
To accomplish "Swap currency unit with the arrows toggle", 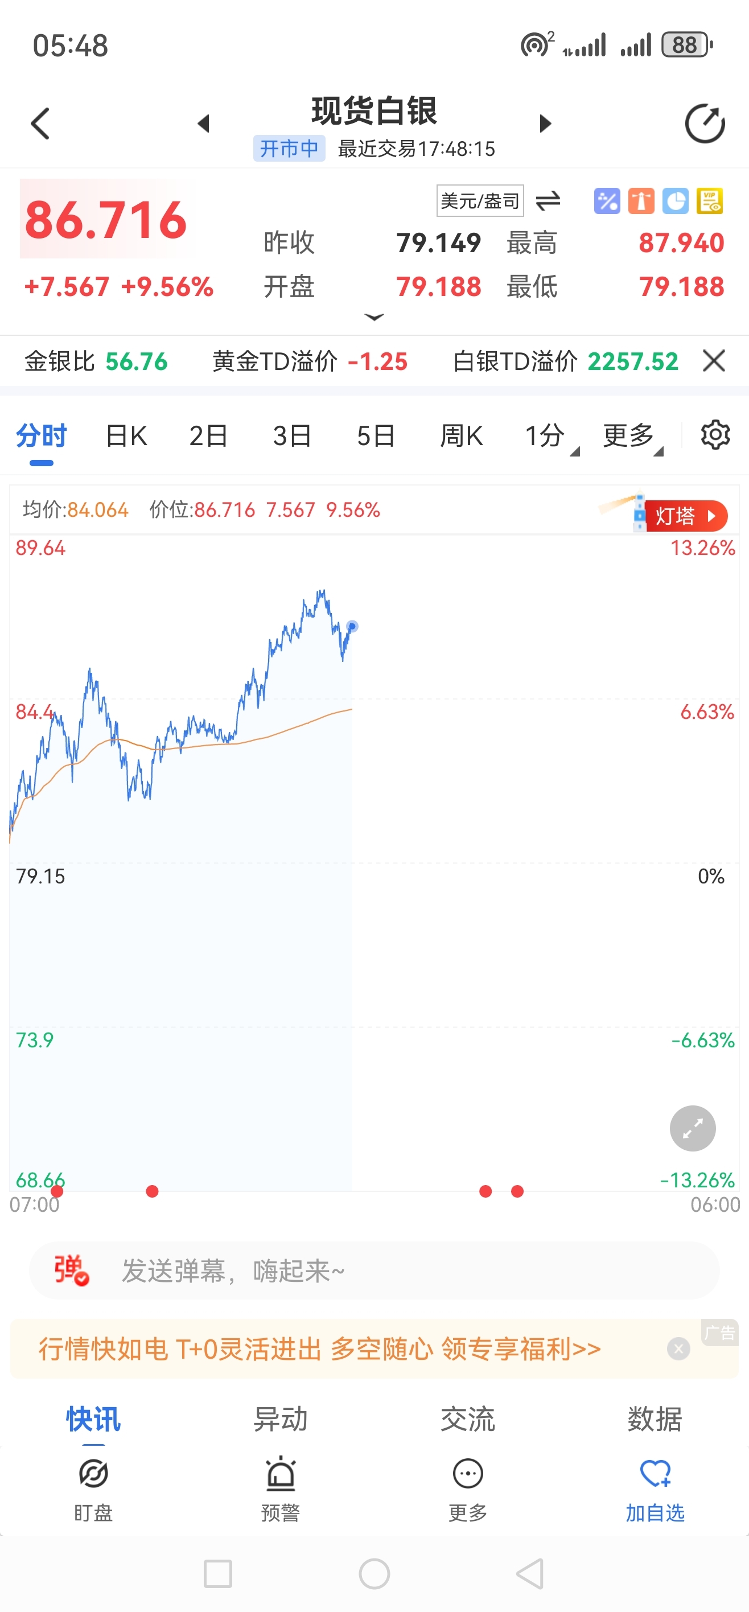I will click(548, 201).
